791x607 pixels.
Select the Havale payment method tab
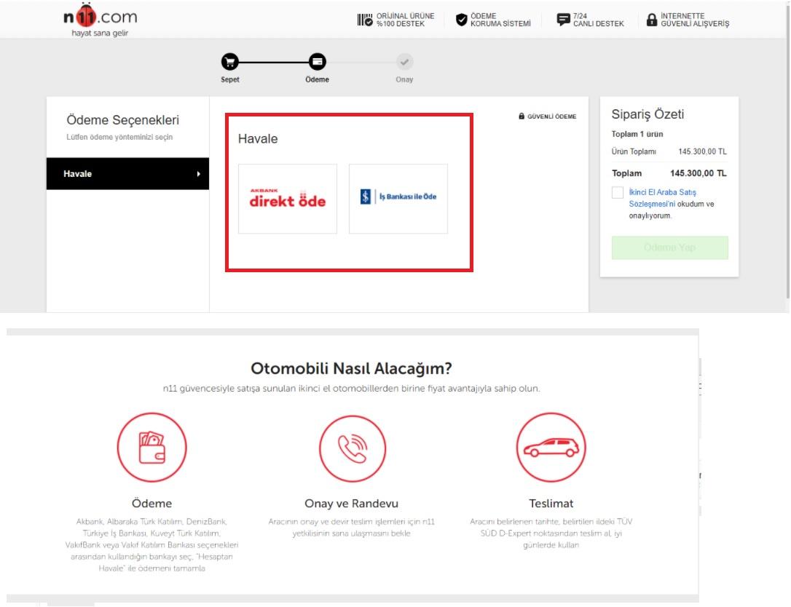tap(127, 174)
